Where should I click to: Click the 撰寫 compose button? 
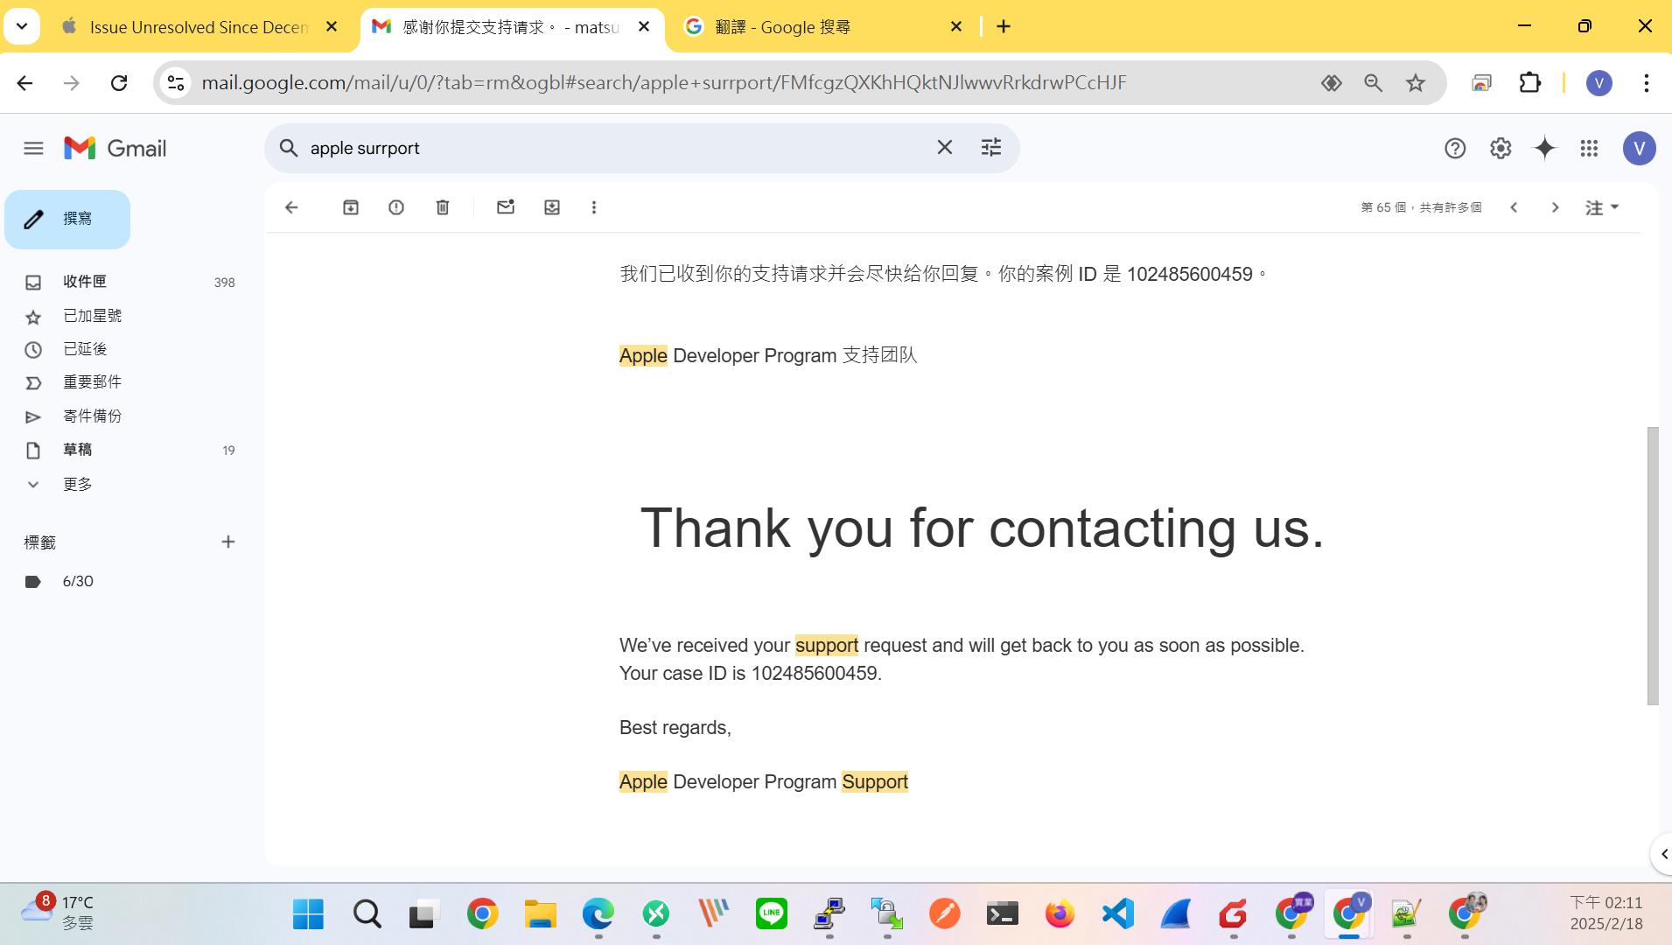pyautogui.click(x=67, y=220)
